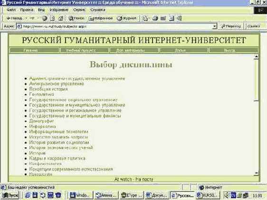Open the Кадры и кадровая политика link
The width and height of the screenshot is (267, 200).
[x=57, y=158]
